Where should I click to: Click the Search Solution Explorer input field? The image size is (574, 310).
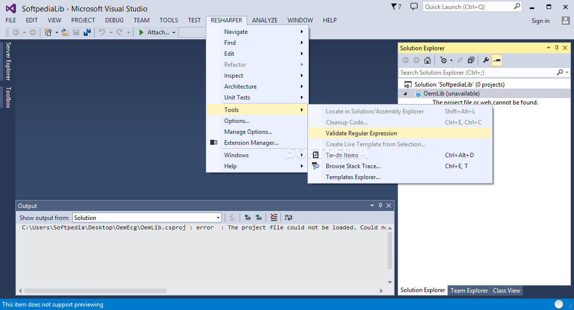(x=477, y=72)
